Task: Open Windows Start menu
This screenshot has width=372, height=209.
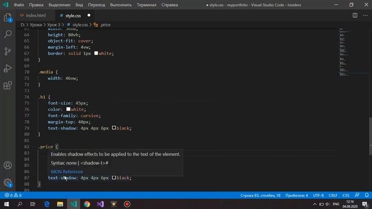Action: click(6, 204)
